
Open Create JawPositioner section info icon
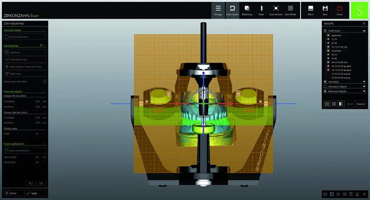coord(44,143)
